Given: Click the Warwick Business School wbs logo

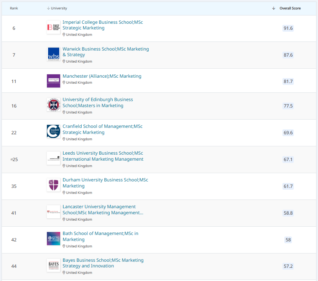Looking at the screenshot, I should [x=54, y=54].
